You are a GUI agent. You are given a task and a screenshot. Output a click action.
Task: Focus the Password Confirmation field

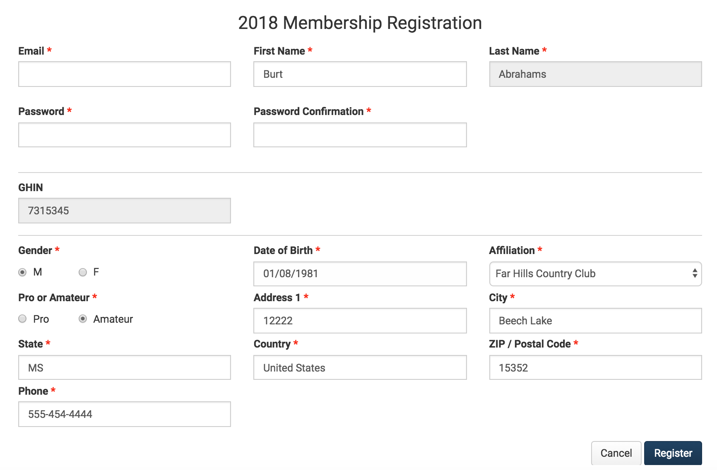point(360,135)
